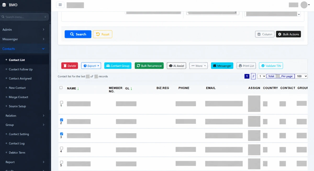314x171 pixels.
Task: Click the EMAIL column header
Action: click(211, 88)
